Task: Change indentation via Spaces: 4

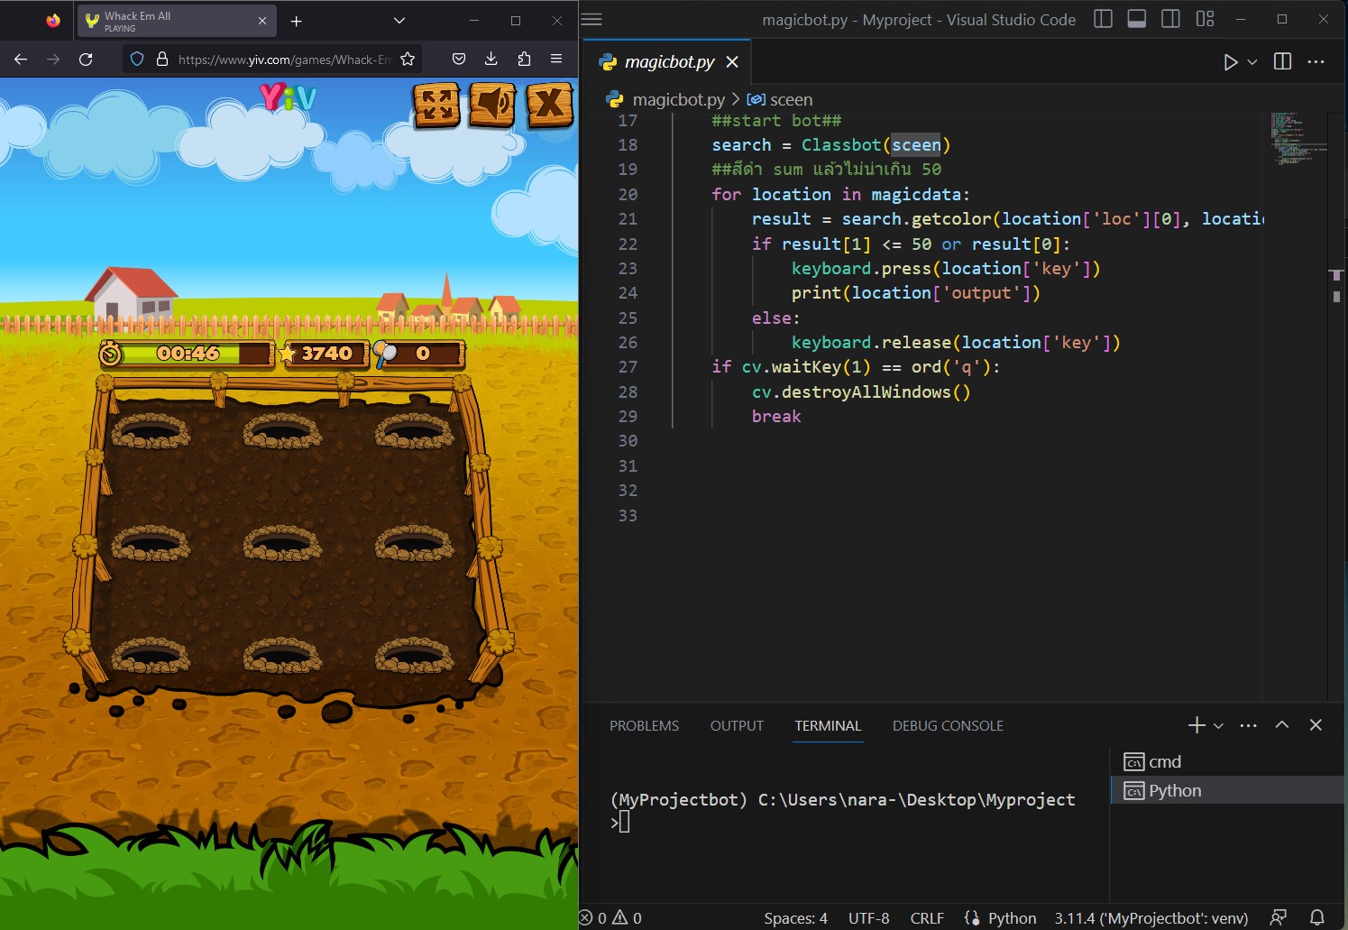Action: click(x=795, y=918)
